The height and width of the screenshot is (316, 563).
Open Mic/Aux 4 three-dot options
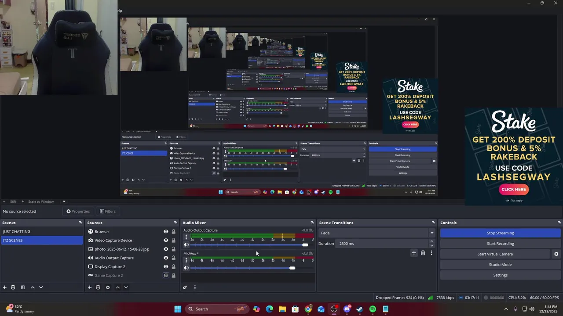(x=186, y=260)
